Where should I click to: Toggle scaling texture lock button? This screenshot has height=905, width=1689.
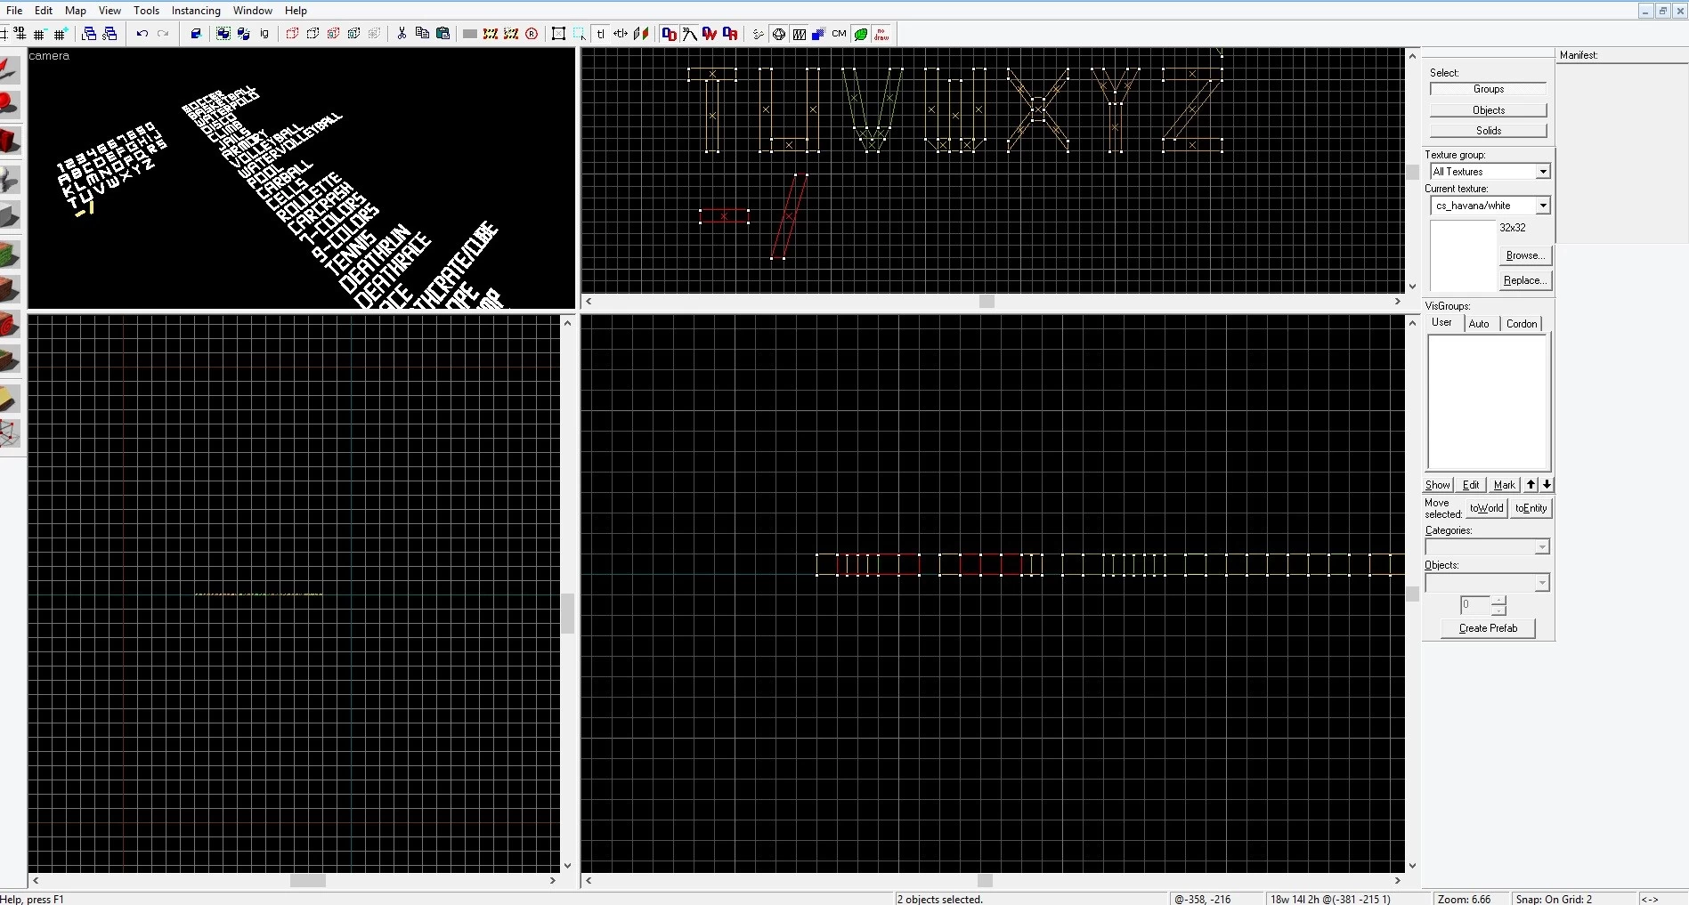621,34
